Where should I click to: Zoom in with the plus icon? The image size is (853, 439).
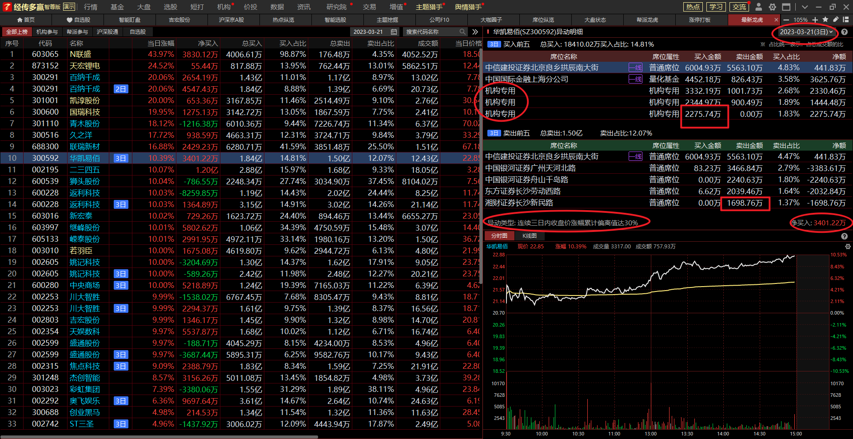point(815,20)
